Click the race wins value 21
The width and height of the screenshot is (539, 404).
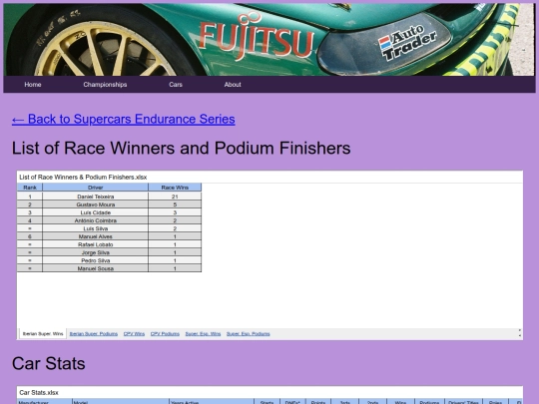tap(175, 197)
